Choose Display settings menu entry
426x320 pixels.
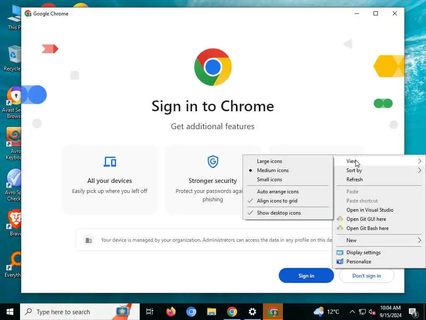click(x=379, y=252)
